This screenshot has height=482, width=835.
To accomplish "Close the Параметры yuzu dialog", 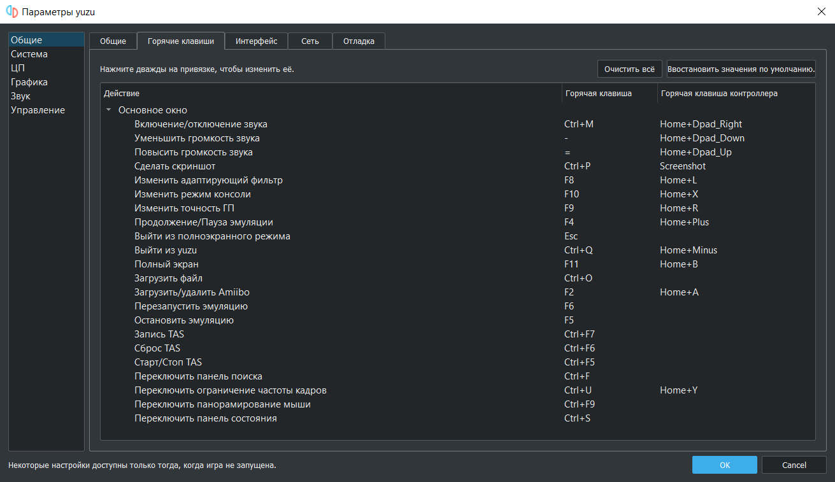I will coord(820,11).
